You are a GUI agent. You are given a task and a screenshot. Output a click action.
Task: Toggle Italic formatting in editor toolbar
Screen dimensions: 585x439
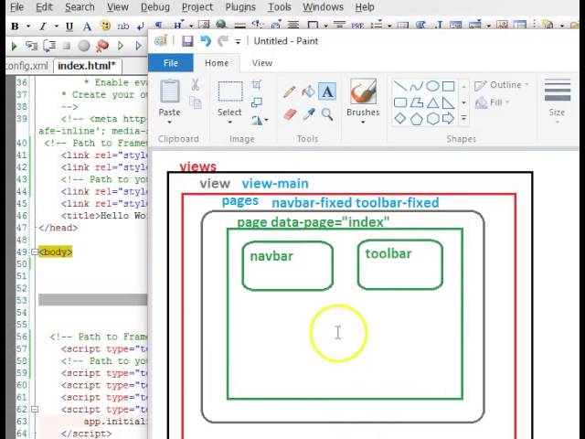pos(43,27)
